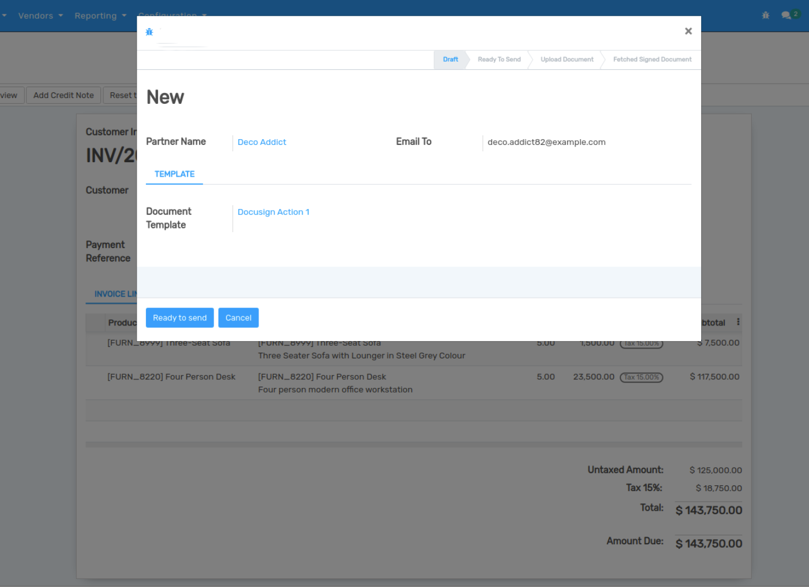Click the debug bug icon in dialog header
The image size is (809, 587).
click(149, 32)
